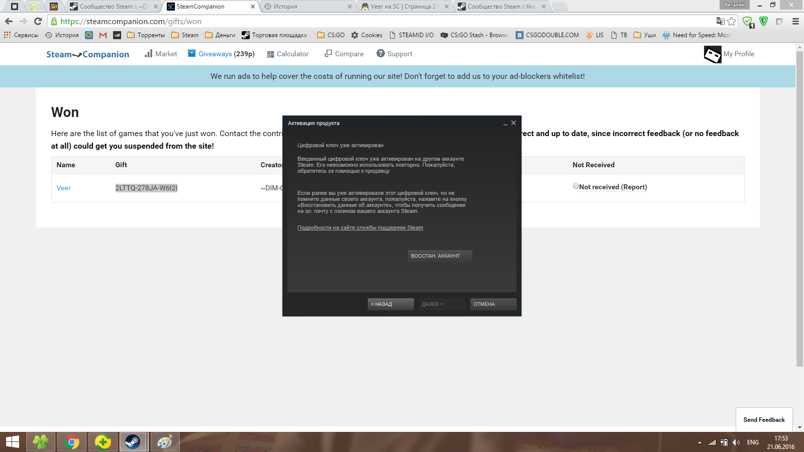Open the CS:GO Stash bookmark
804x452 pixels.
(x=474, y=35)
